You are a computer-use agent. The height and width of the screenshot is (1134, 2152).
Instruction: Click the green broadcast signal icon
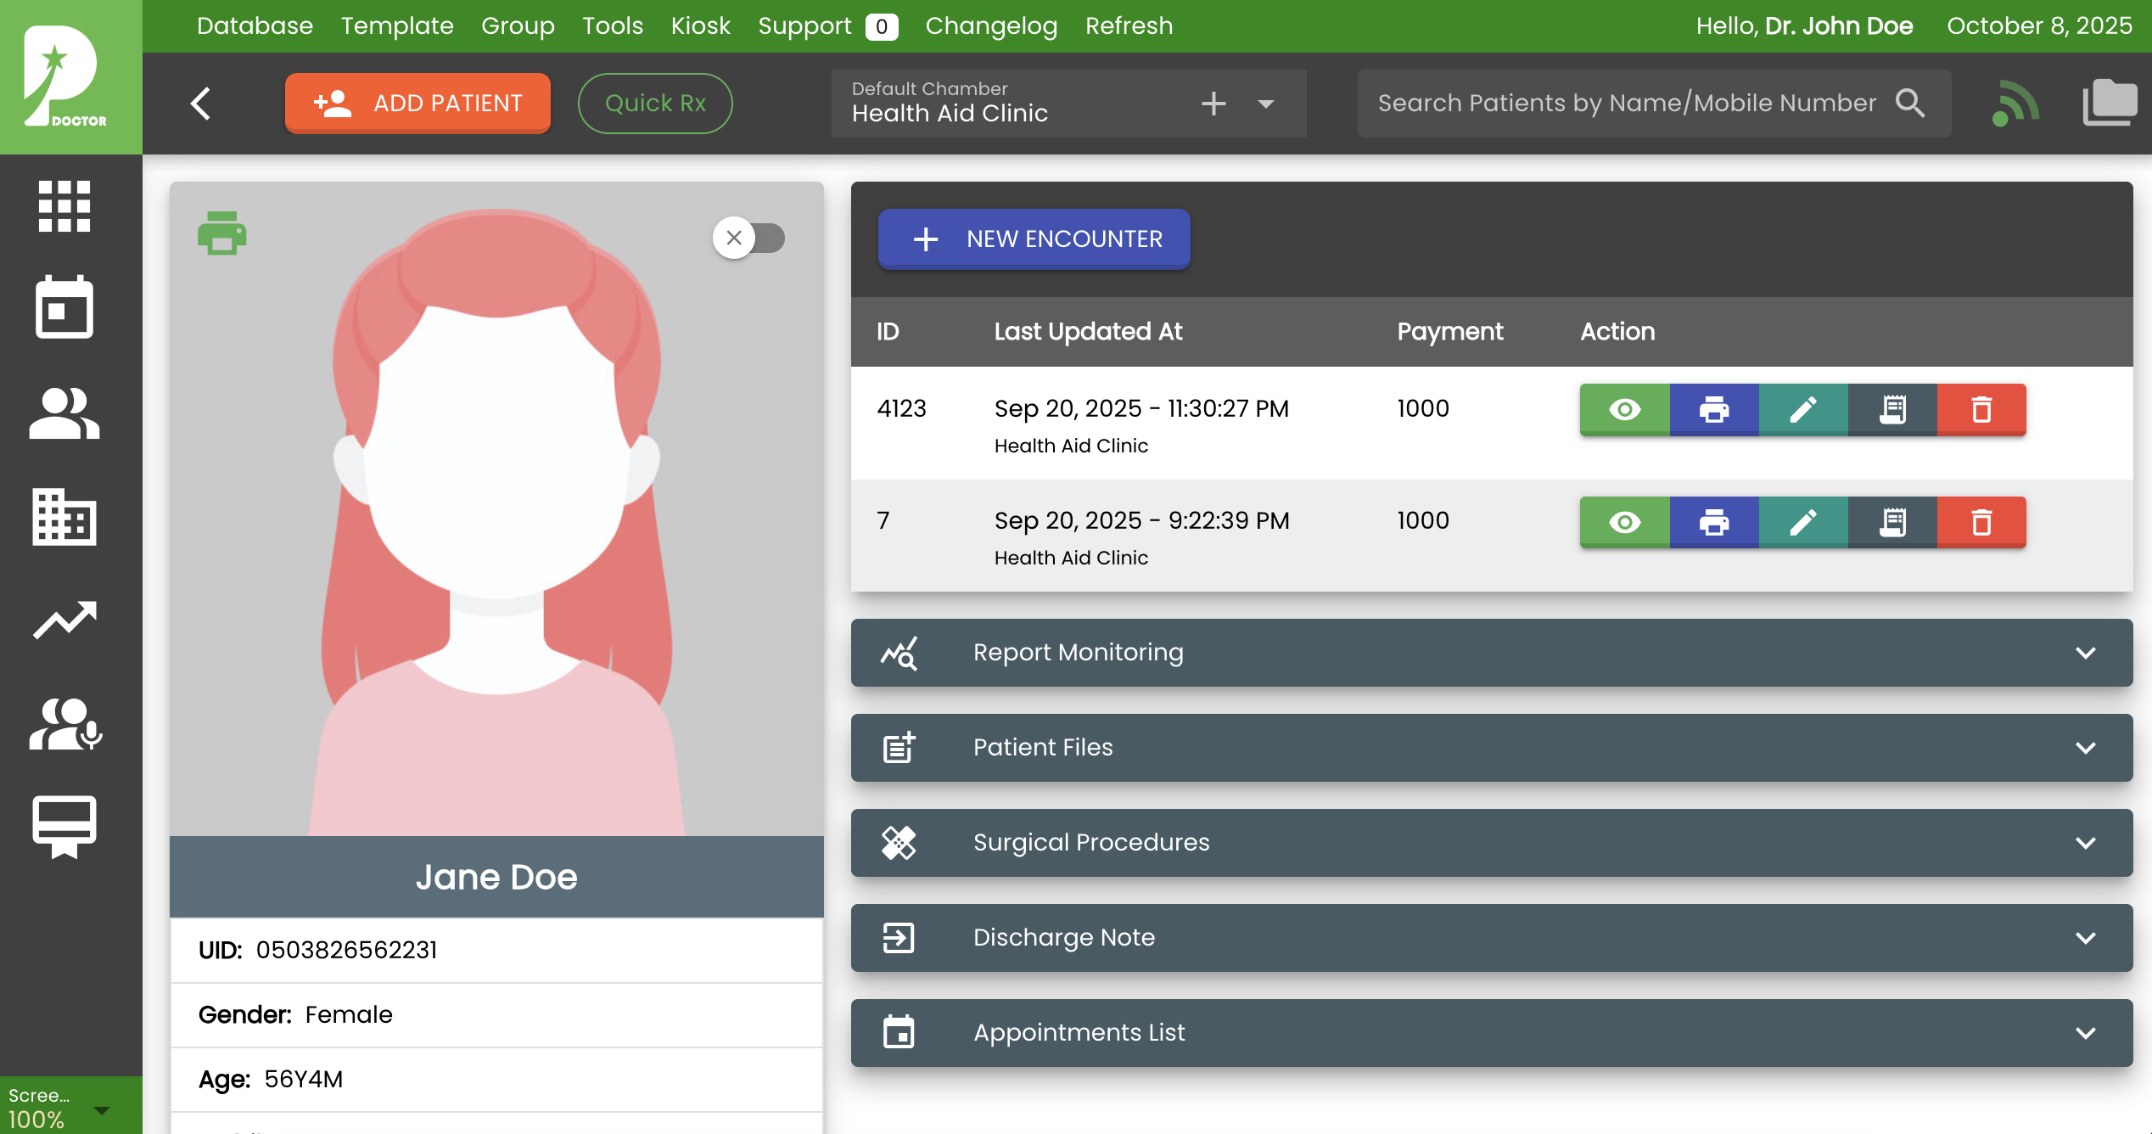2015,104
